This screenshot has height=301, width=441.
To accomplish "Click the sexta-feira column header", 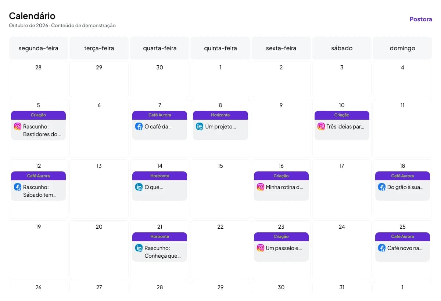I will click(x=281, y=48).
